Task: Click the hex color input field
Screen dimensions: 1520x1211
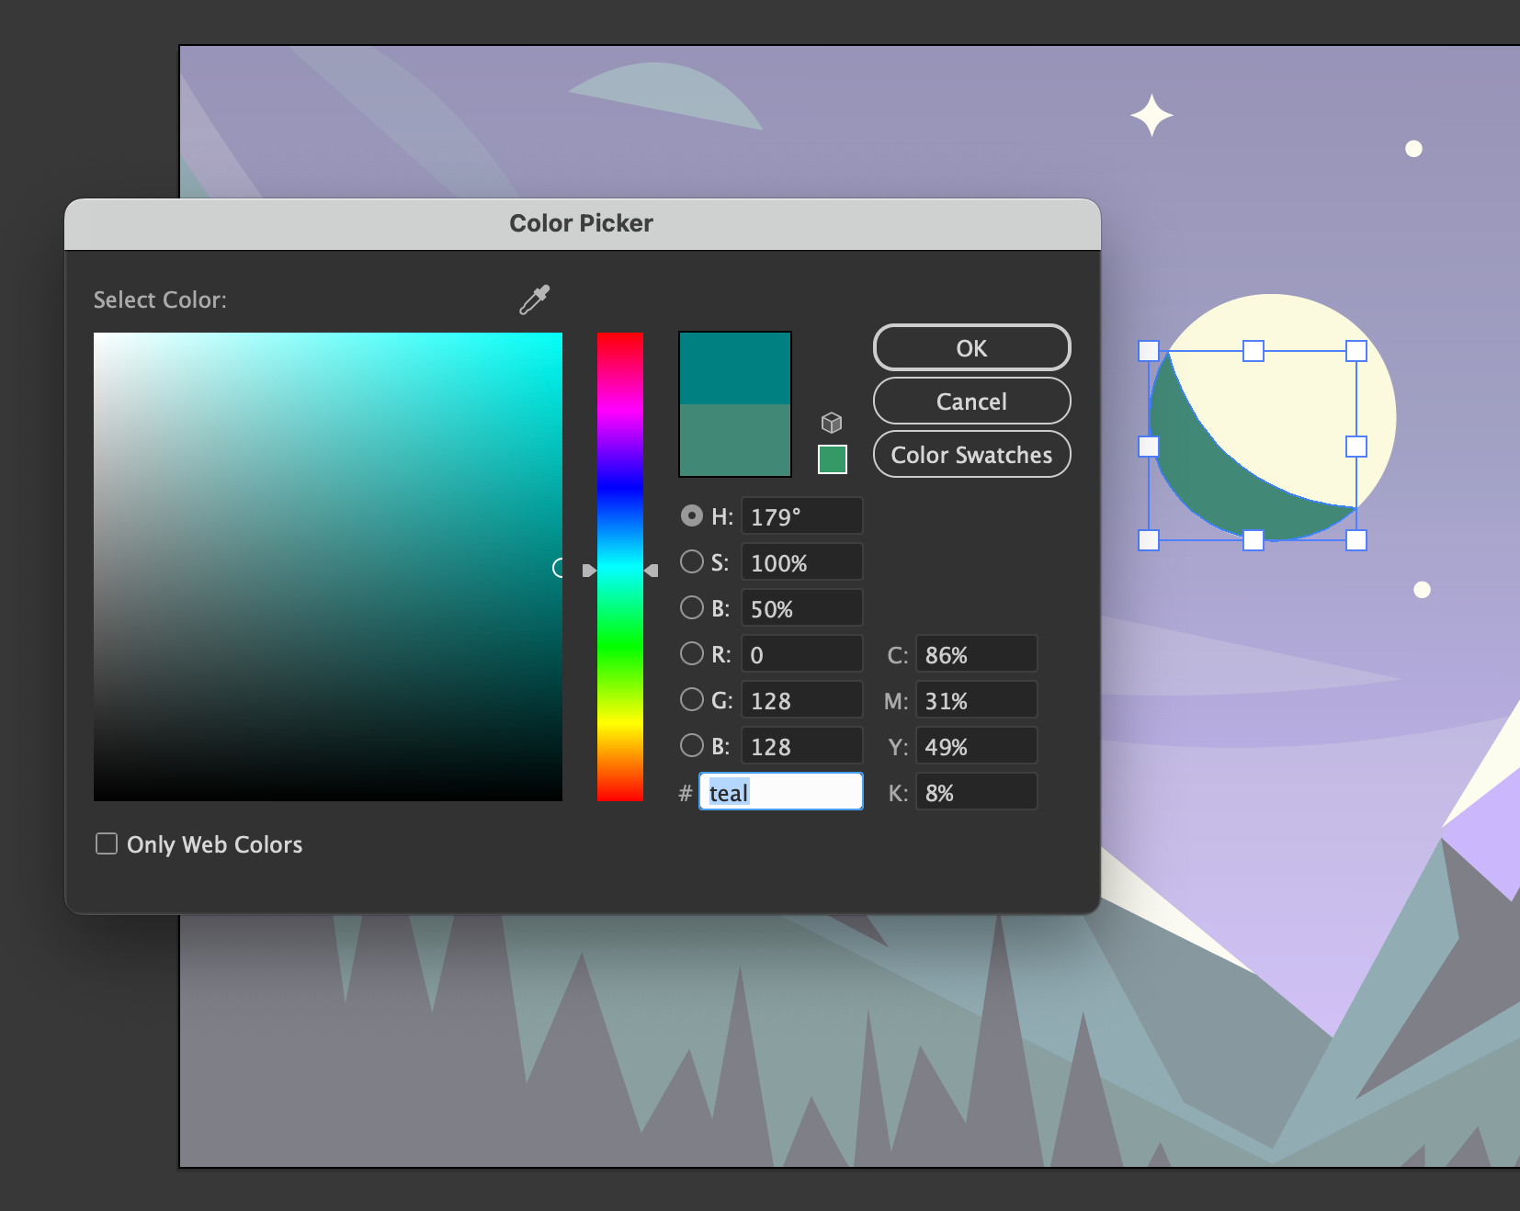Action: [x=781, y=792]
